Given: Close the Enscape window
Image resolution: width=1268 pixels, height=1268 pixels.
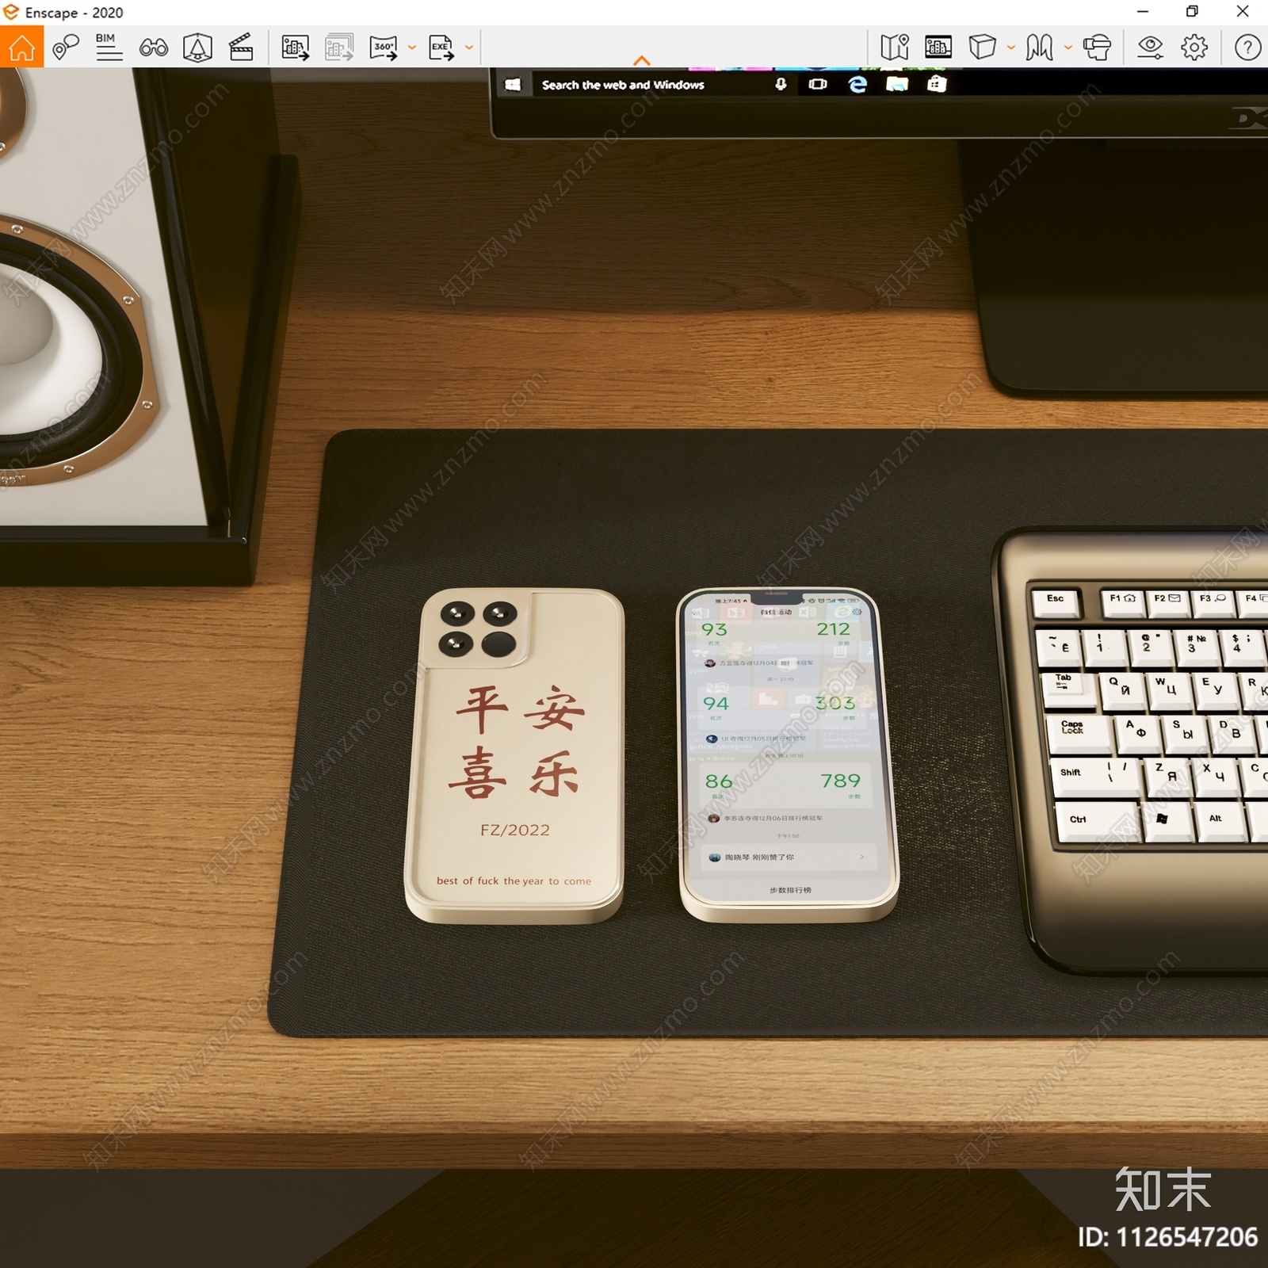Looking at the screenshot, I should (x=1243, y=12).
